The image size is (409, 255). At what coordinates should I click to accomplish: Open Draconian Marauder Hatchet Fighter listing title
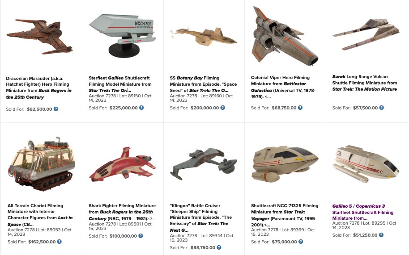pos(38,88)
